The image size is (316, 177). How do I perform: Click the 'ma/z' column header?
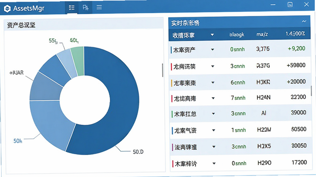point(262,34)
